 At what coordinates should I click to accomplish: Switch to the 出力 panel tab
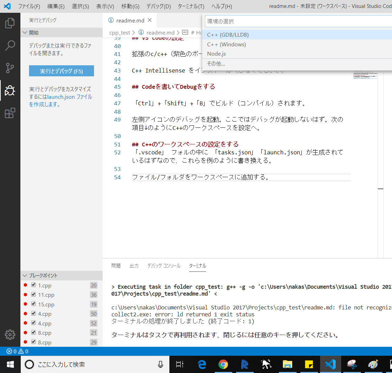click(134, 266)
